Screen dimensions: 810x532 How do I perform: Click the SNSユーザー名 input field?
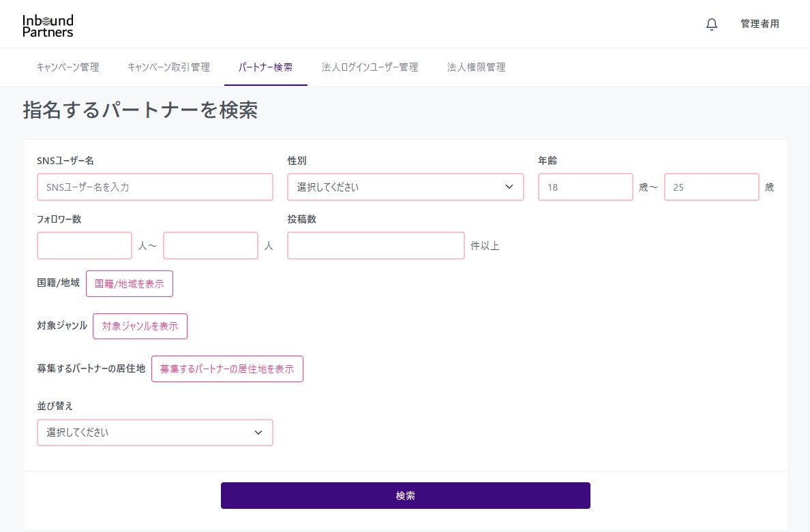(x=155, y=187)
